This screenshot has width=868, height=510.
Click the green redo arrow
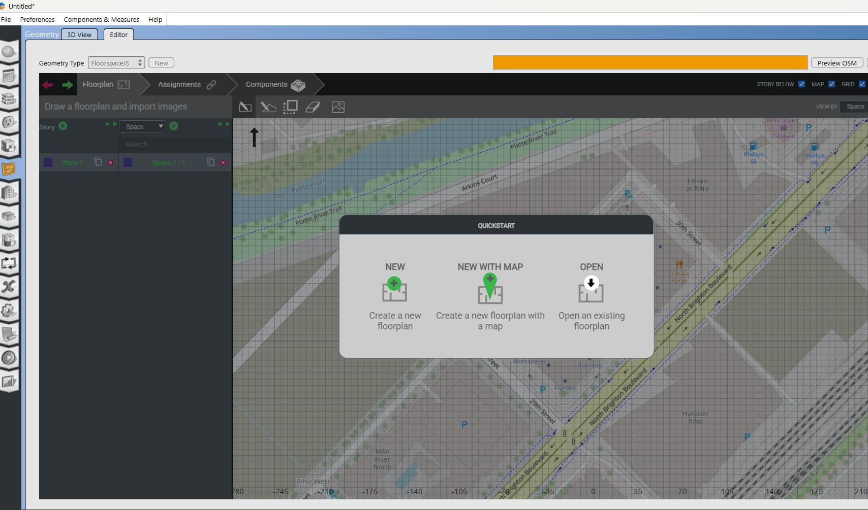[x=67, y=85]
